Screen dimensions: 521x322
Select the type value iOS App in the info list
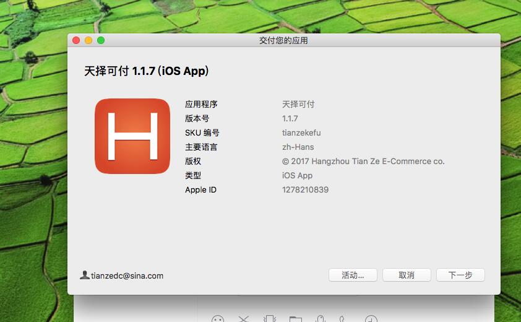tap(298, 176)
